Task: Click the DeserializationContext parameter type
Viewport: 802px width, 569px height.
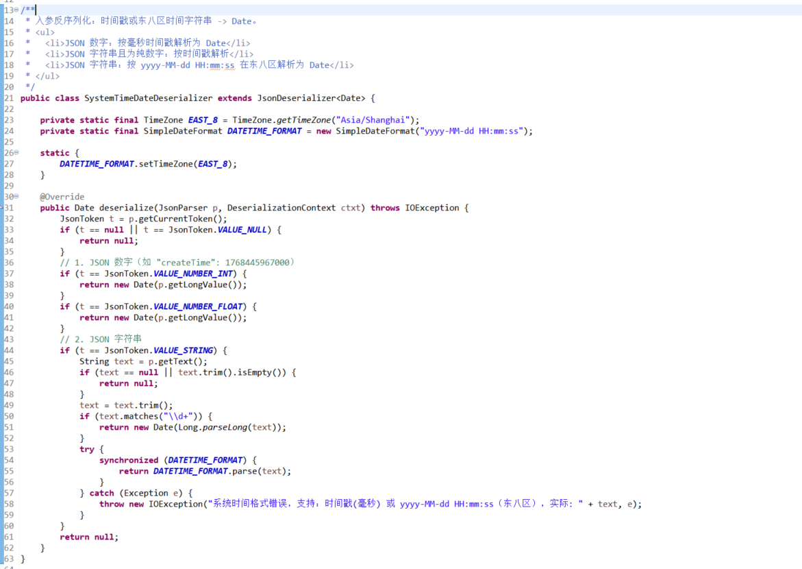Action: click(281, 208)
